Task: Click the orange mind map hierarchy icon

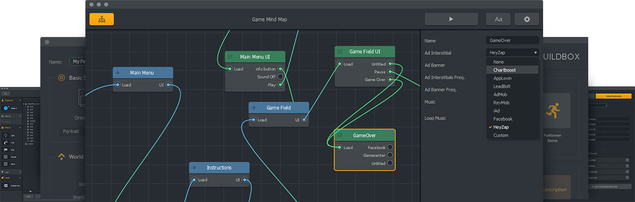Action: point(102,19)
